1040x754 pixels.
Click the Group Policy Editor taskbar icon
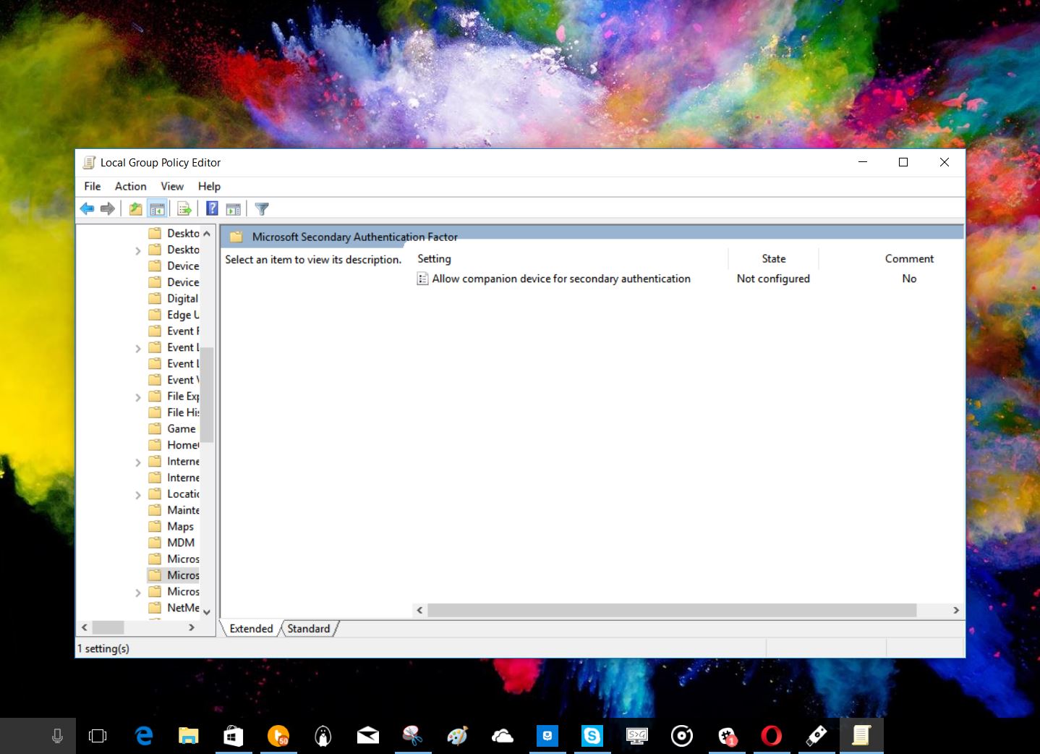(861, 736)
